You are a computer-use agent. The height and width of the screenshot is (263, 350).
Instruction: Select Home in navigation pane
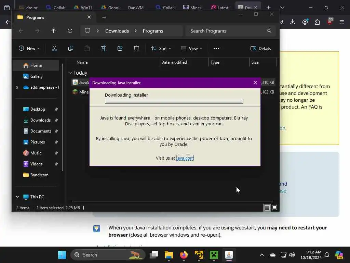point(36,65)
